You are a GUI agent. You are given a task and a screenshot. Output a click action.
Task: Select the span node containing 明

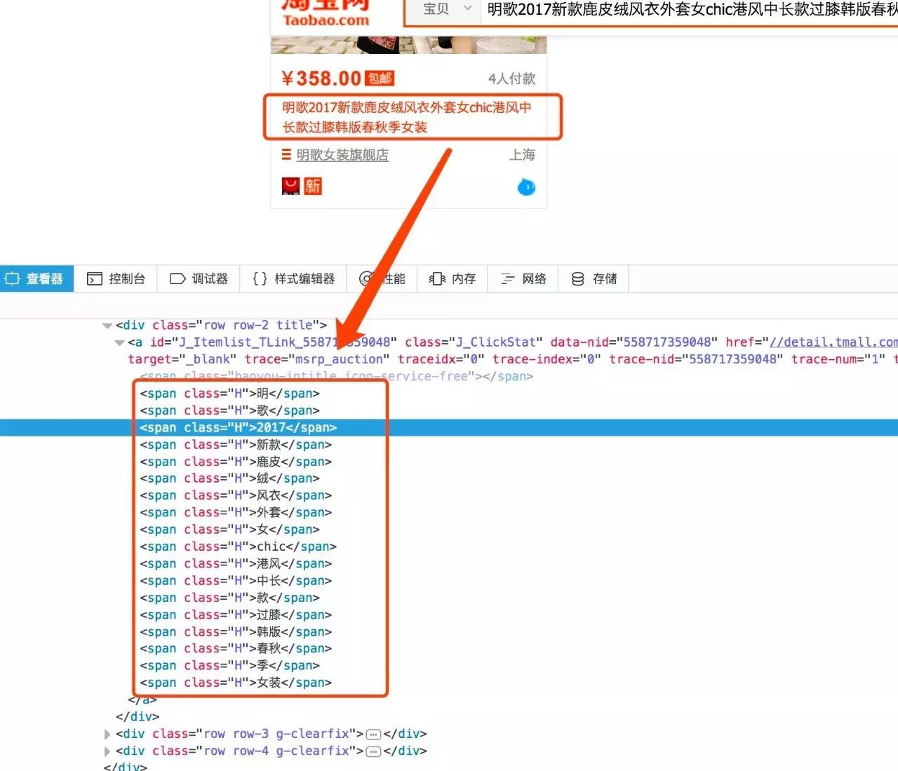(229, 394)
